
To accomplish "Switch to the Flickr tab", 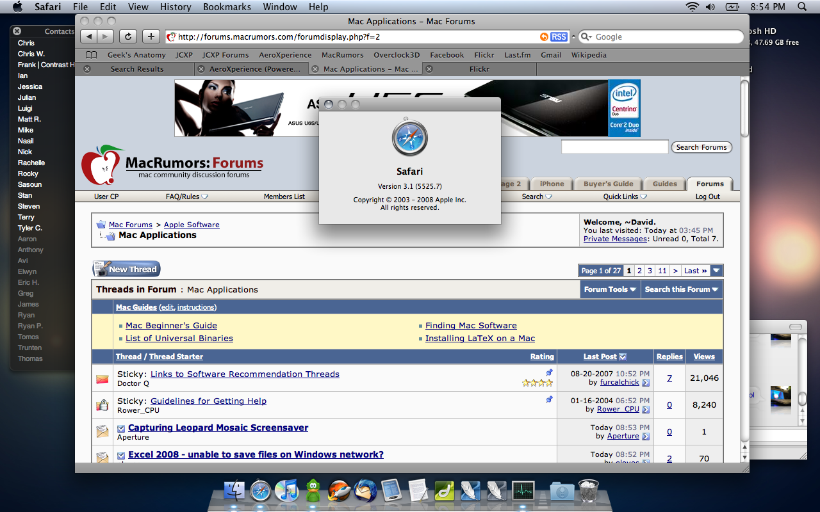I will pos(479,69).
